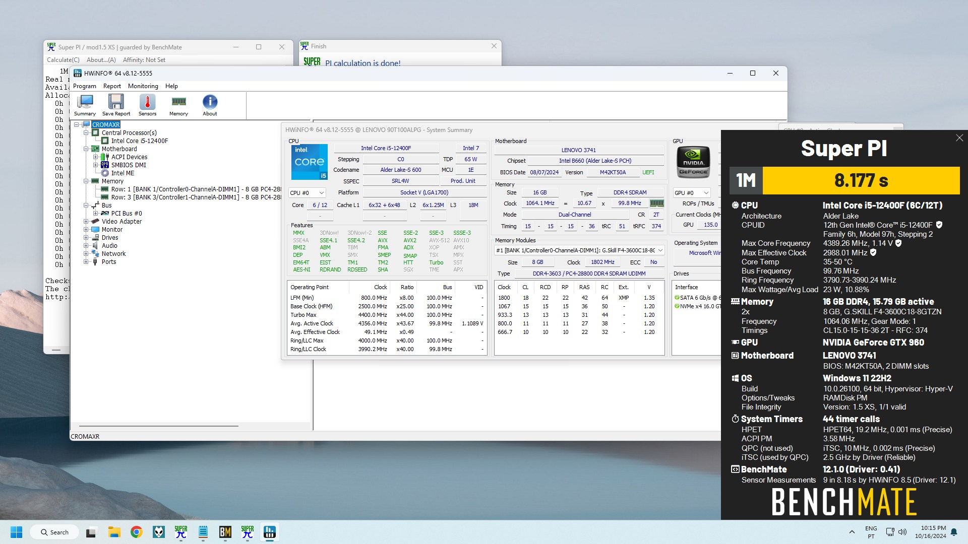Open the Sensors thermometer icon
The image size is (968, 544).
[x=147, y=105]
